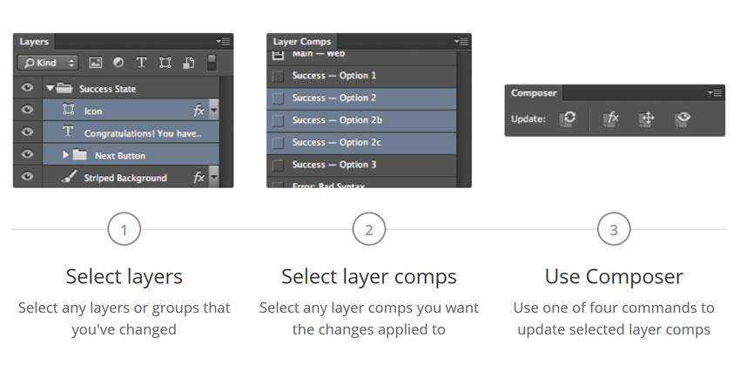The image size is (740, 392).
Task: Select the Composer panel tab
Action: click(534, 92)
